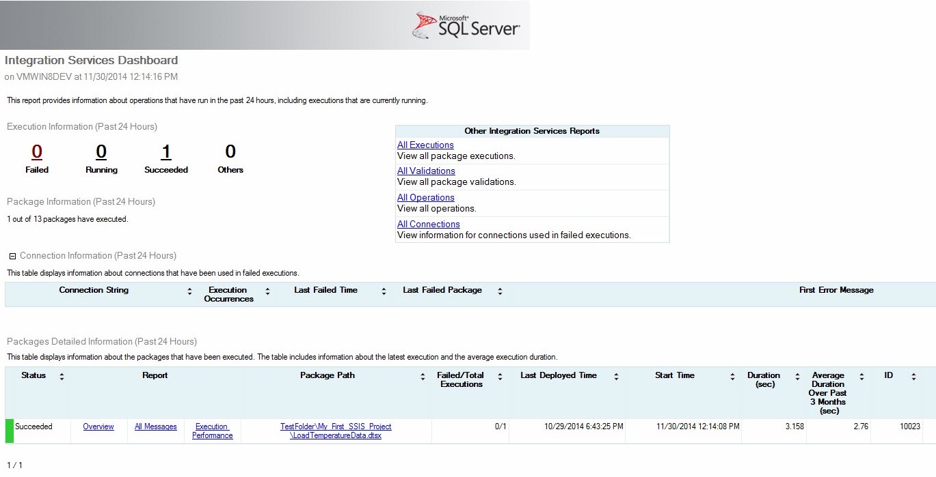Open the All Operations report
The width and height of the screenshot is (936, 477).
click(426, 197)
